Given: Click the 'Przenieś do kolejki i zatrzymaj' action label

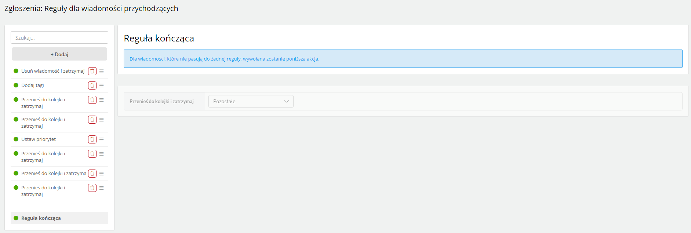Looking at the screenshot, I should coord(161,101).
